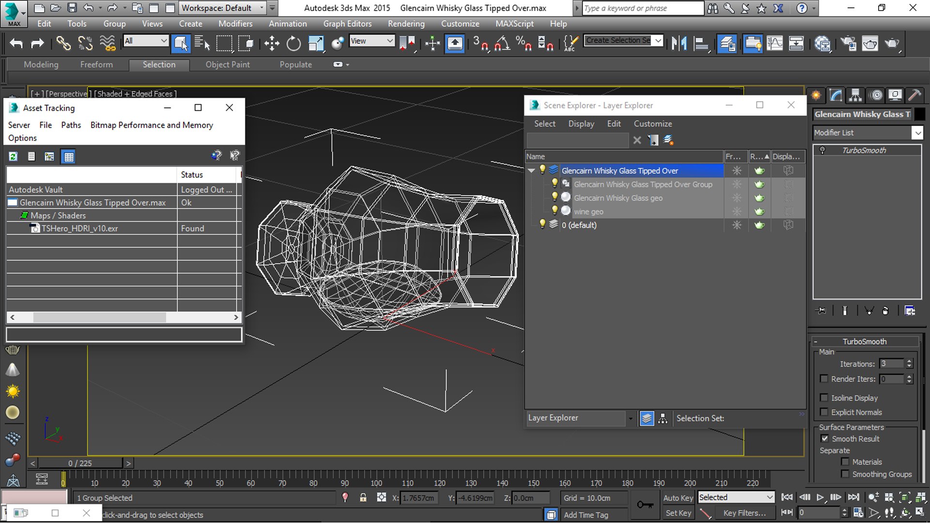Viewport: 930px width, 523px height.
Task: Switch to the Object Paint ribbon tab
Action: coord(228,64)
